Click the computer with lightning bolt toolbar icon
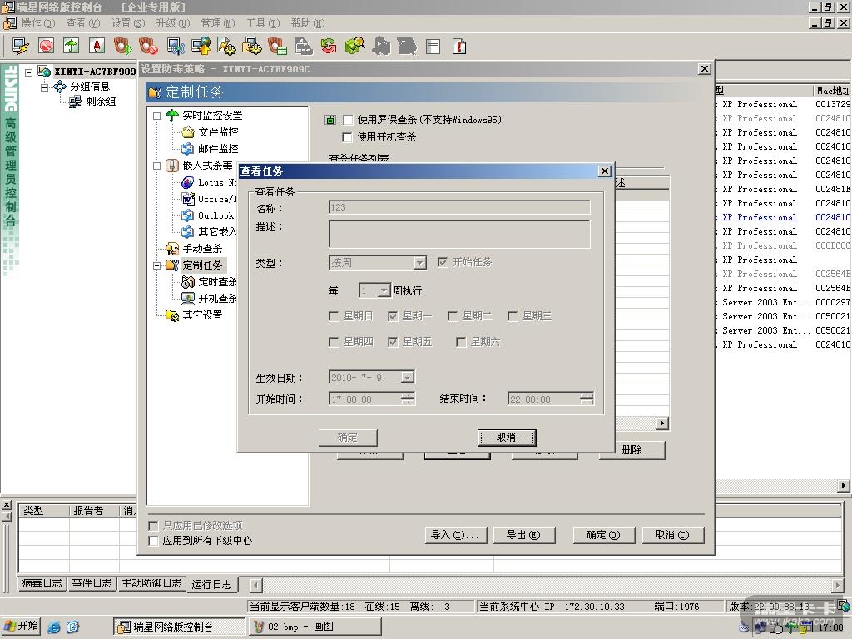 click(x=21, y=46)
